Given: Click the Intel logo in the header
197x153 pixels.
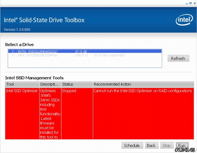Looking at the screenshot, I should (x=184, y=19).
